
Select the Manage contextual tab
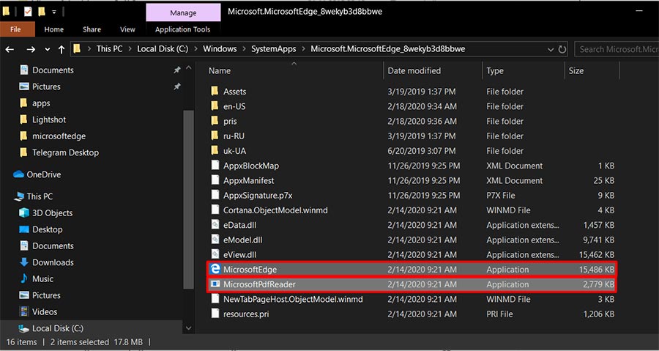[183, 12]
